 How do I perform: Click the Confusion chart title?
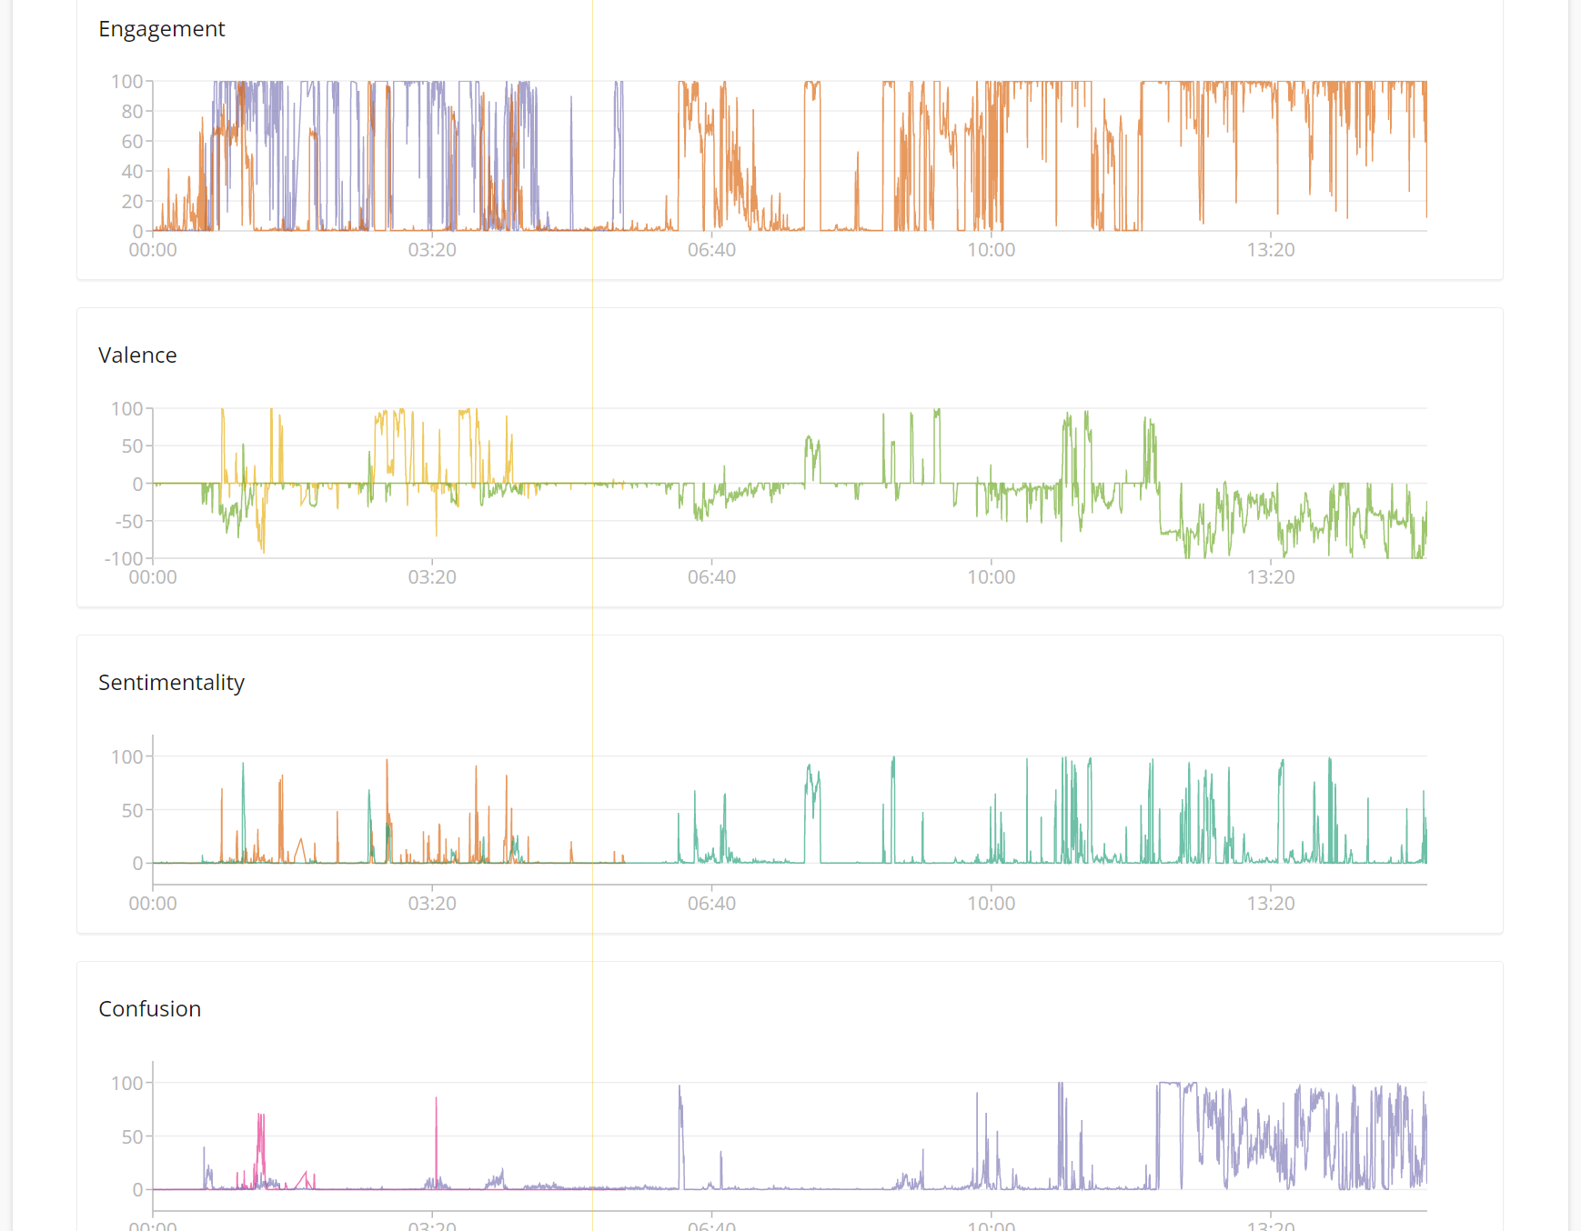pyautogui.click(x=149, y=1009)
